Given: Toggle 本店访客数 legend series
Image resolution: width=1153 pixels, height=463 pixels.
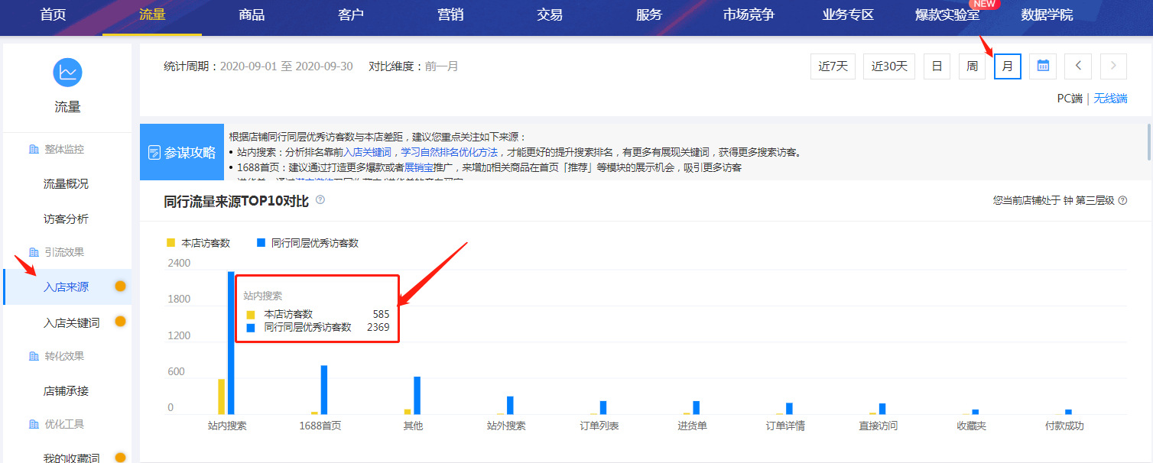Looking at the screenshot, I should tap(199, 243).
